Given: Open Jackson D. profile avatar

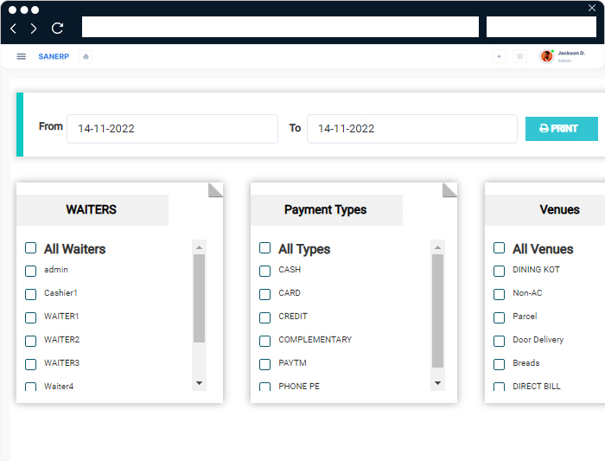Looking at the screenshot, I should pyautogui.click(x=546, y=56).
